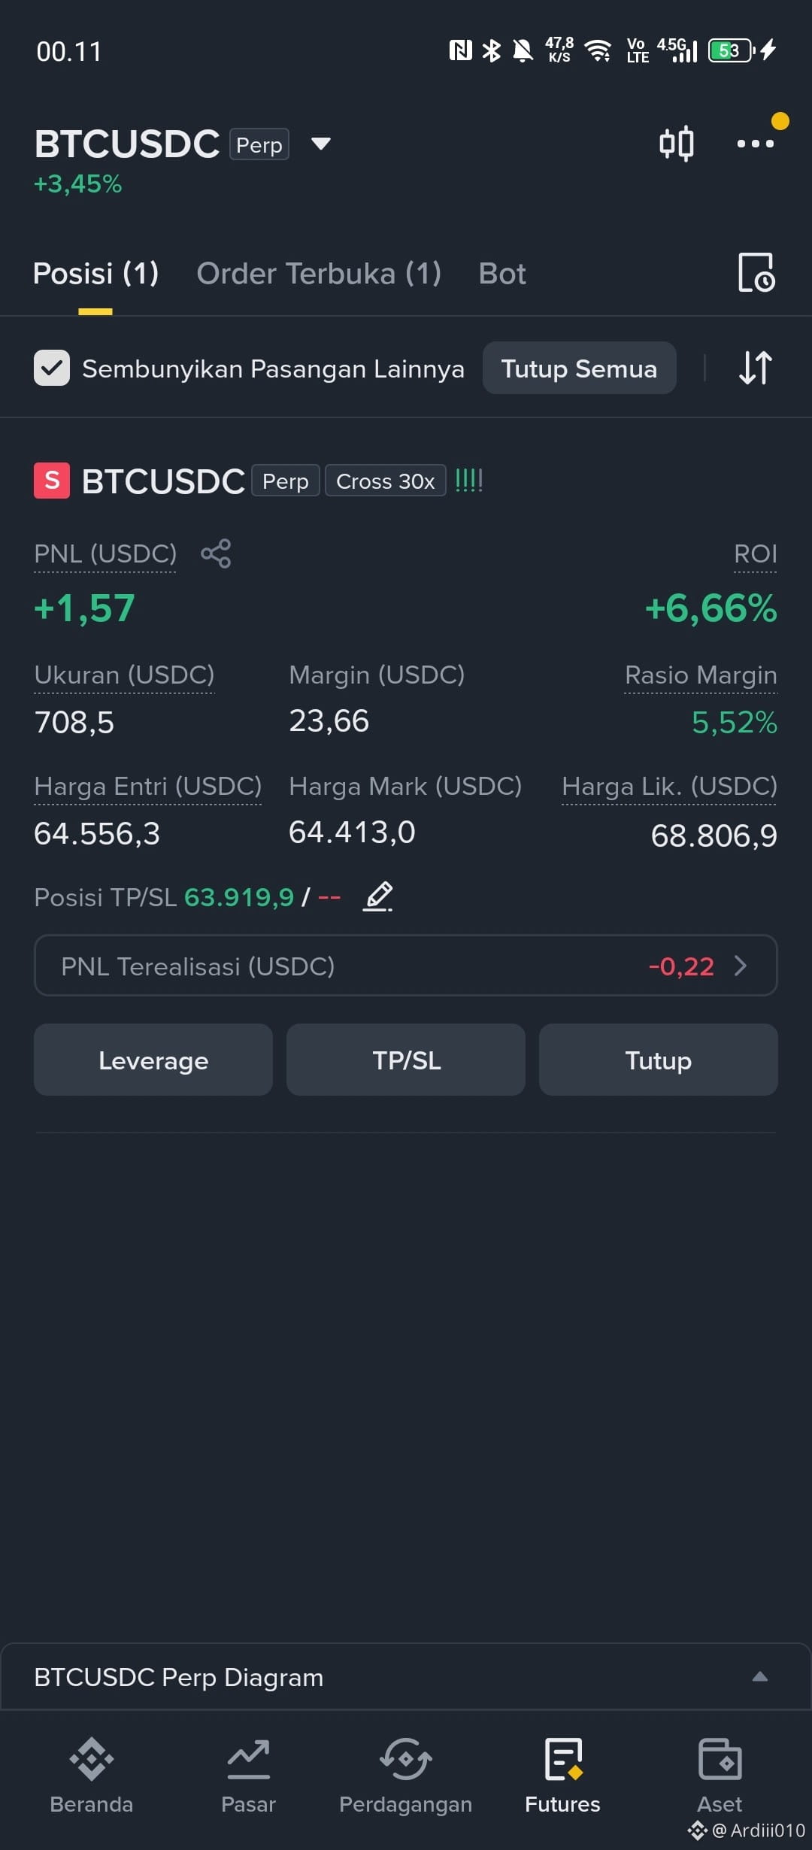The image size is (812, 1850).
Task: Share PNL using the share icon
Action: [216, 553]
